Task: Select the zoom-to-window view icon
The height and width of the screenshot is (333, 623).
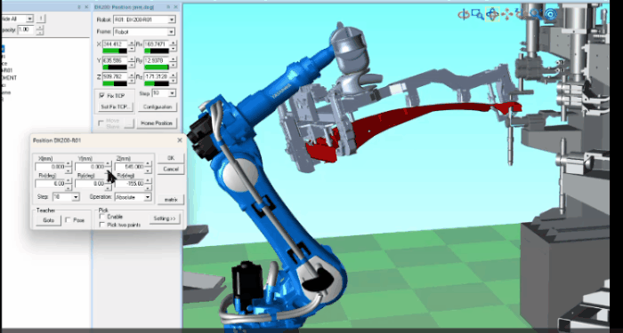Action: 478,15
